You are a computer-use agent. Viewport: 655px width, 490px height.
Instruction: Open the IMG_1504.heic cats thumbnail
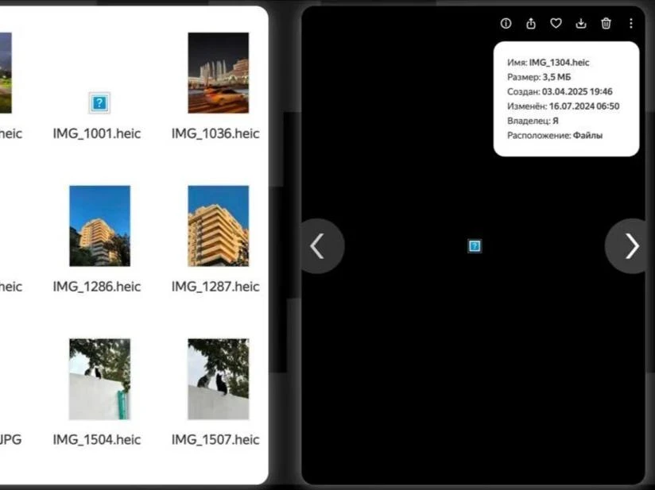tap(100, 379)
